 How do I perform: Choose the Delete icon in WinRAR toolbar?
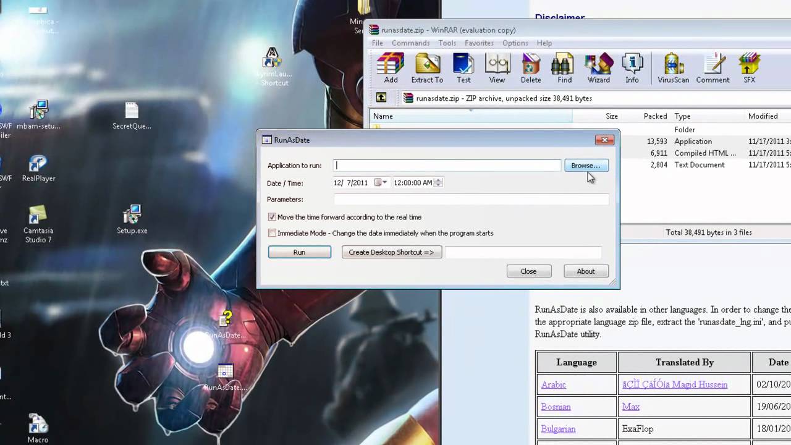531,68
